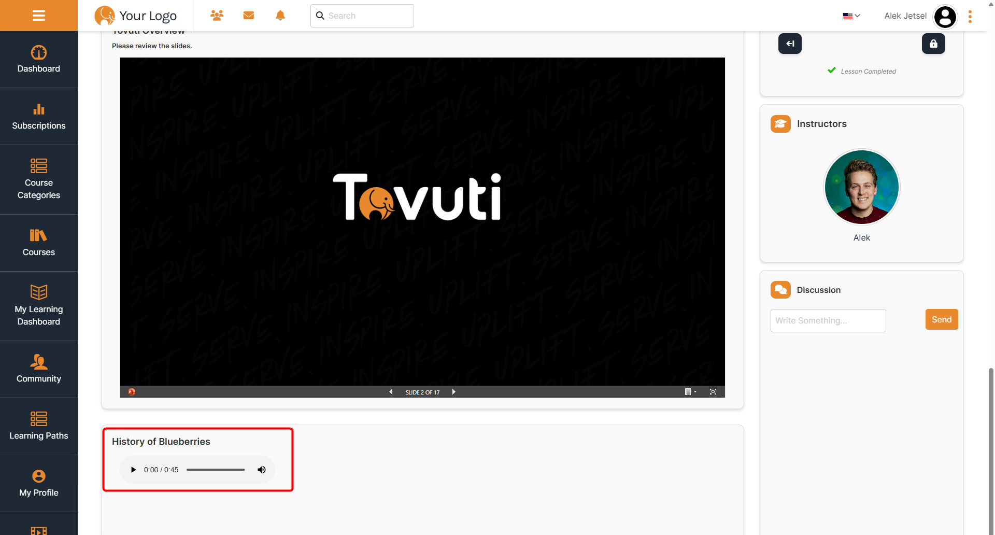Viewport: 995px width, 535px height.
Task: Click the back-to-previous lesson arrow button
Action: [790, 44]
